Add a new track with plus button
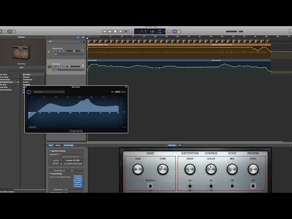The image size is (292, 219). 49,37
